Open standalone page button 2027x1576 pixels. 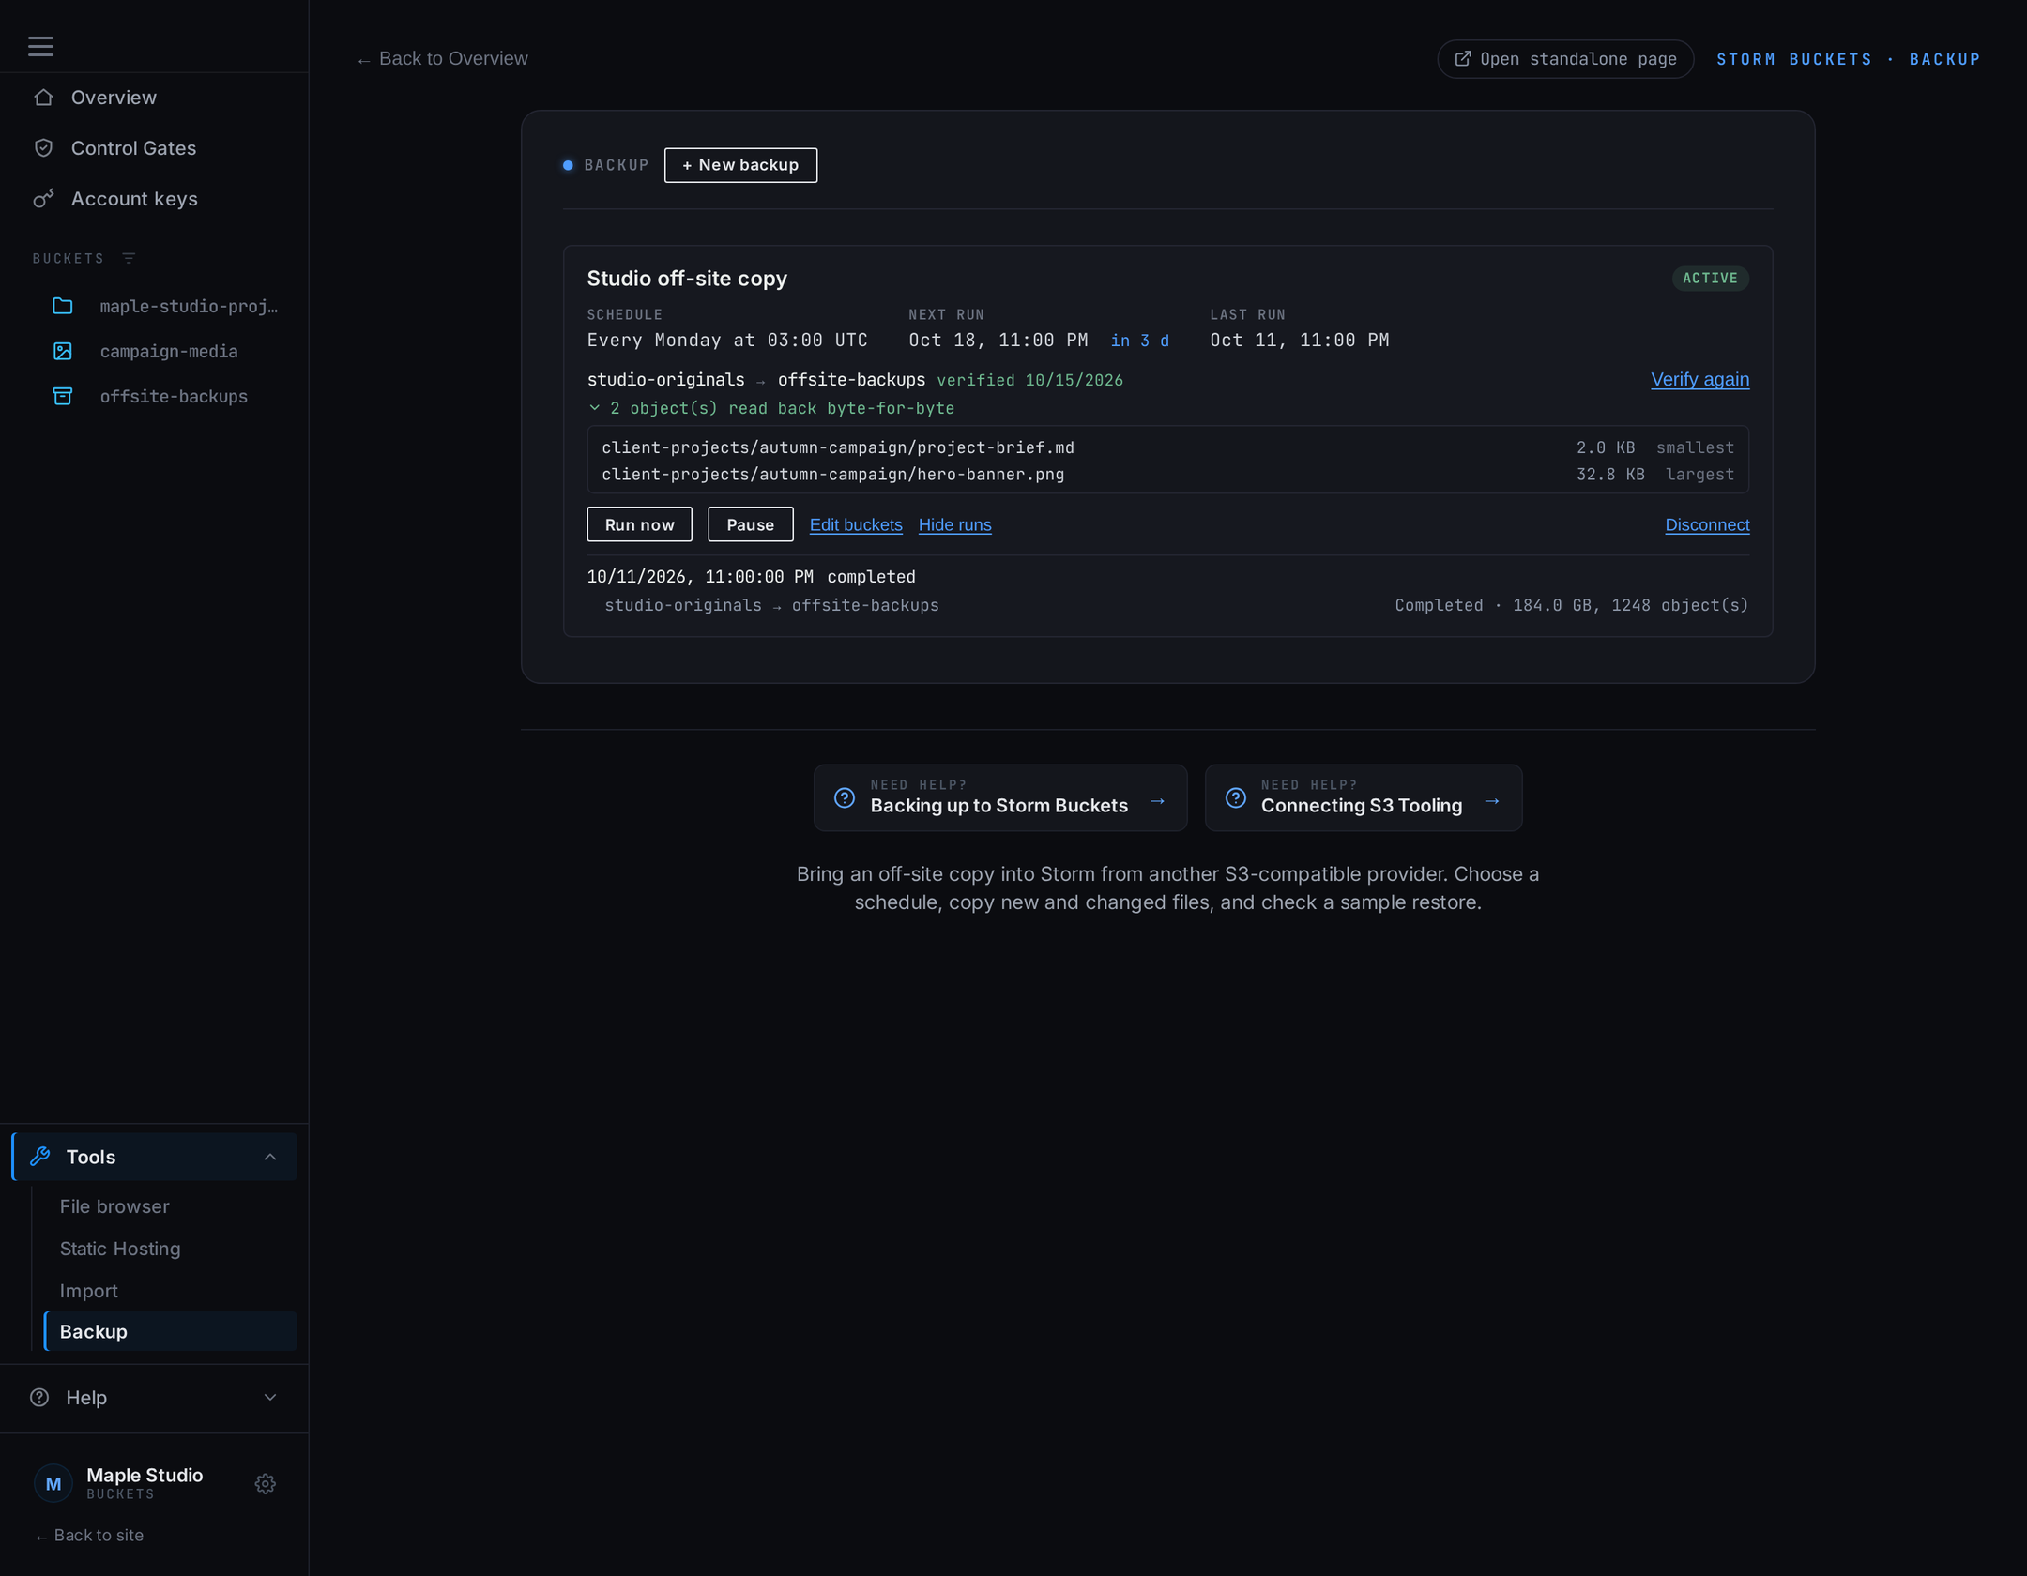click(x=1564, y=59)
